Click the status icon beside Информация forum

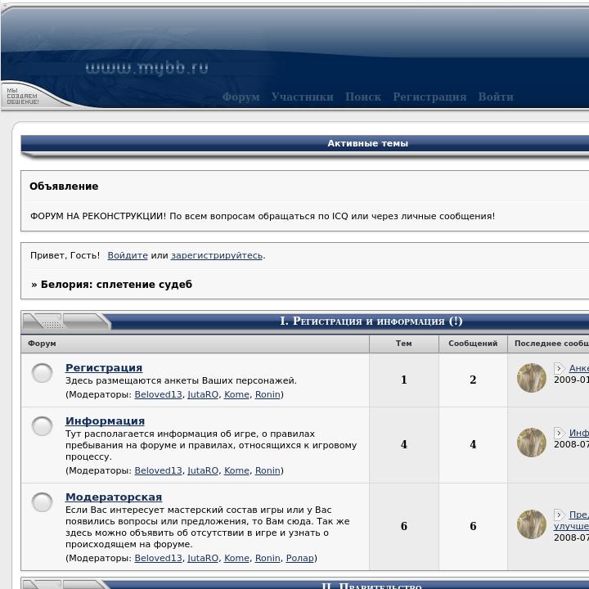(42, 426)
